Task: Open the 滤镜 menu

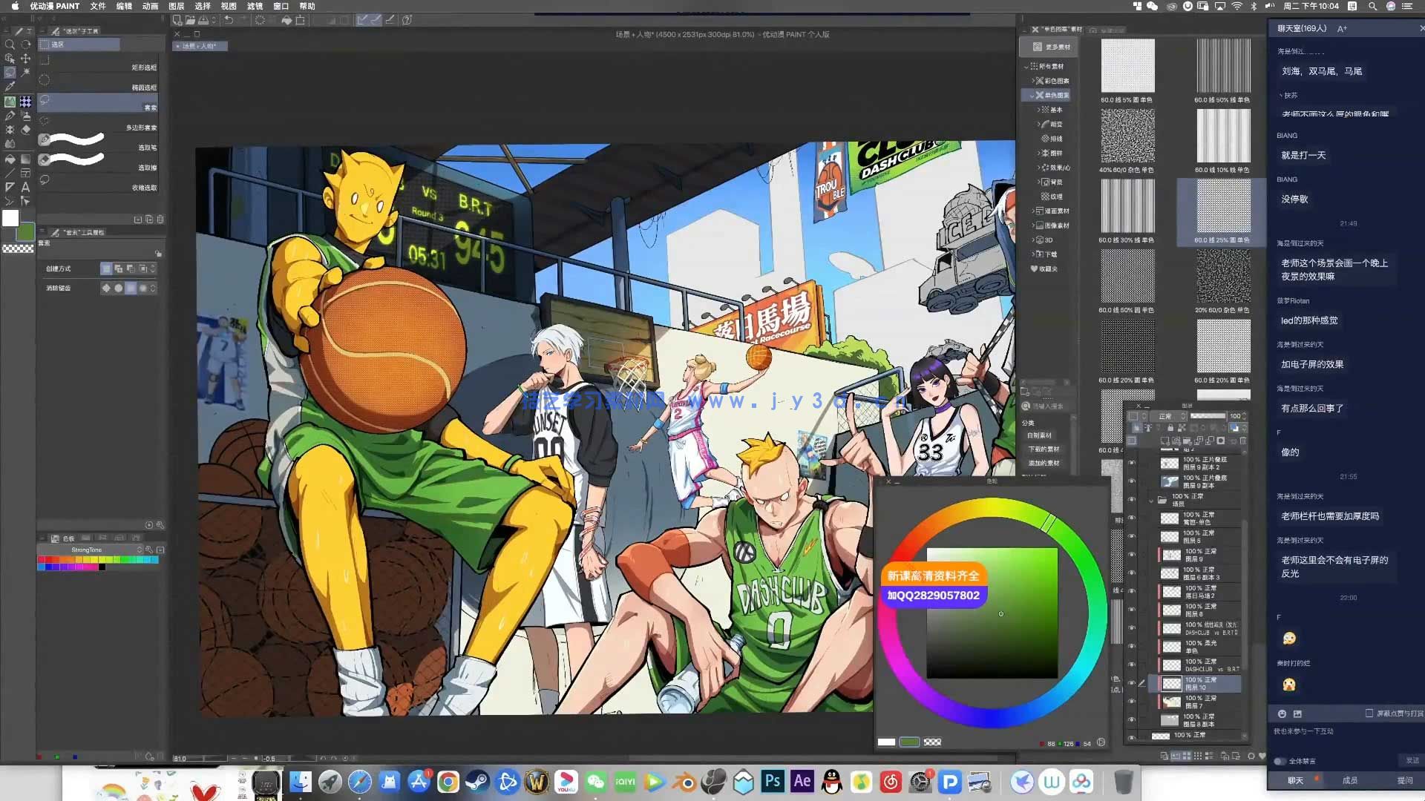Action: (255, 6)
